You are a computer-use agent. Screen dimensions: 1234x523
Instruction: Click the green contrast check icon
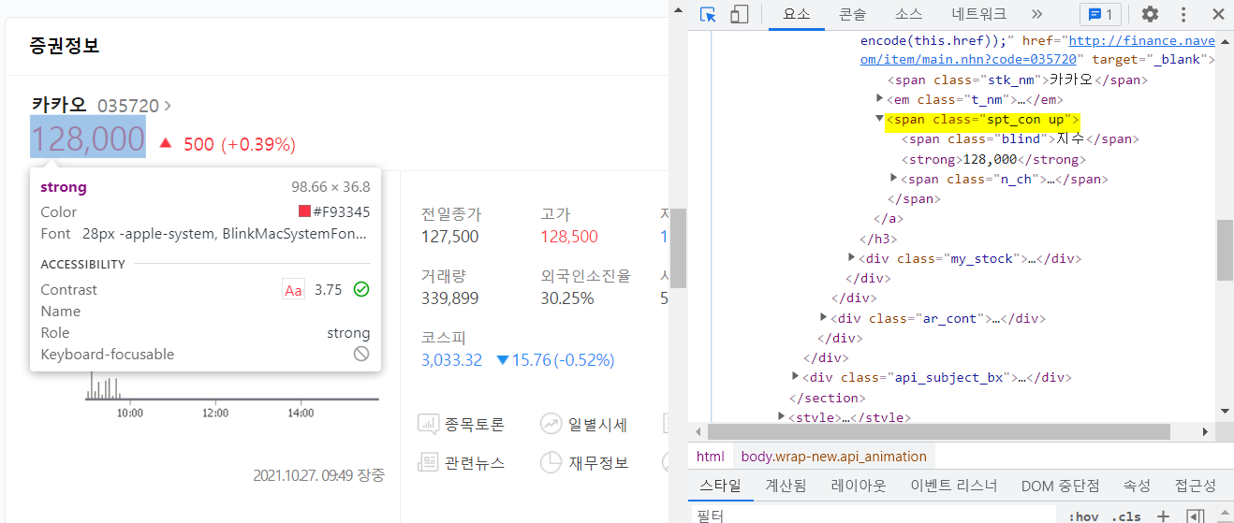point(361,289)
